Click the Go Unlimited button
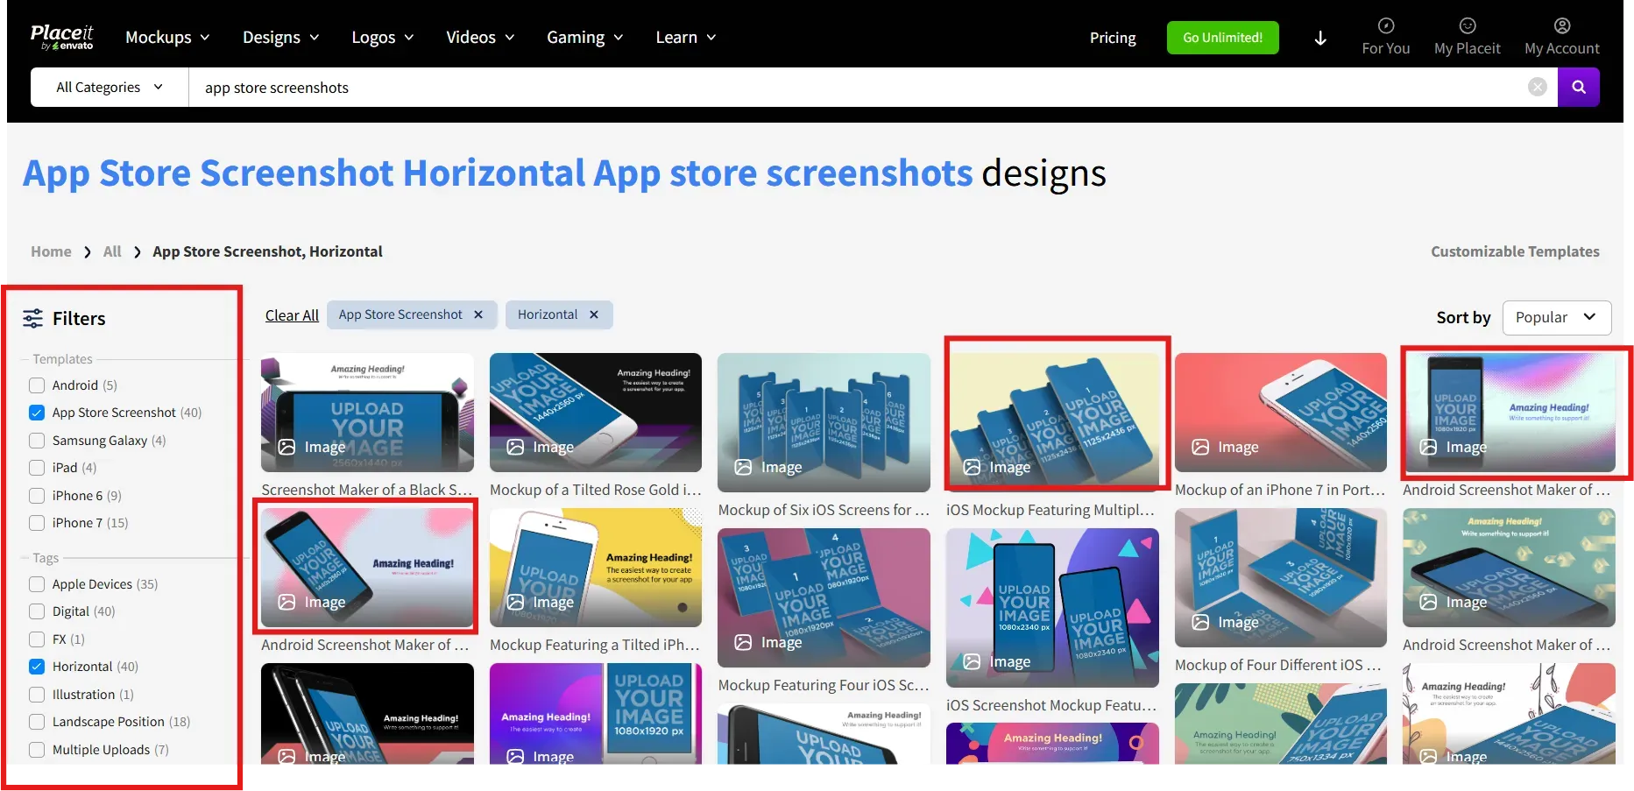1634x791 pixels. (x=1222, y=38)
